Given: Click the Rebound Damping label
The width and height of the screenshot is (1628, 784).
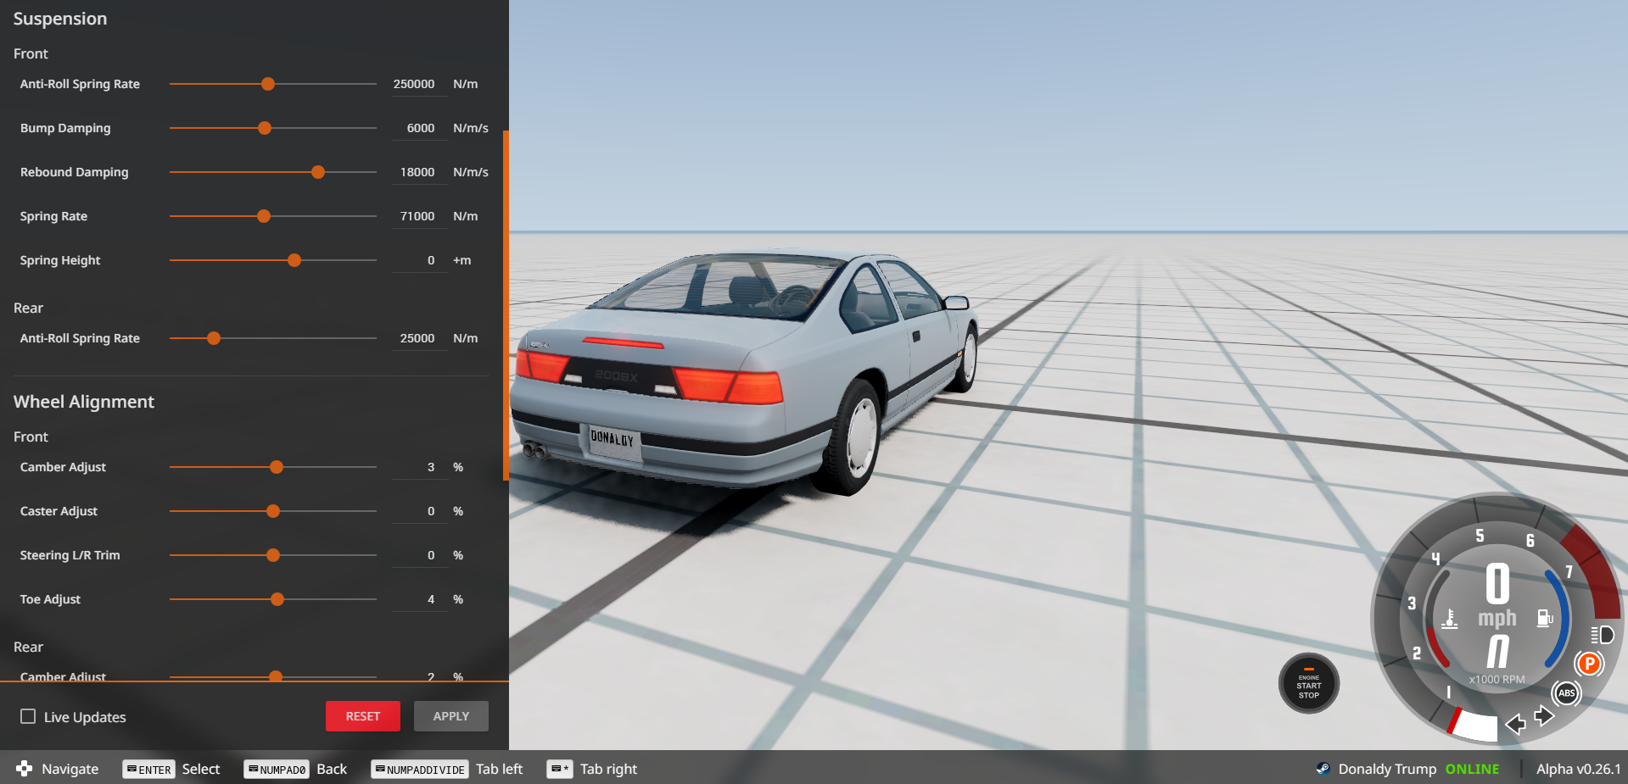Looking at the screenshot, I should tap(75, 172).
